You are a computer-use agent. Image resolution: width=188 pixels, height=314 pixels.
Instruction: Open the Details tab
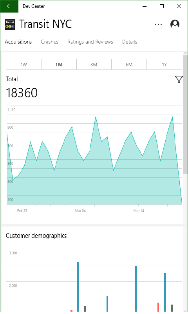(x=130, y=42)
